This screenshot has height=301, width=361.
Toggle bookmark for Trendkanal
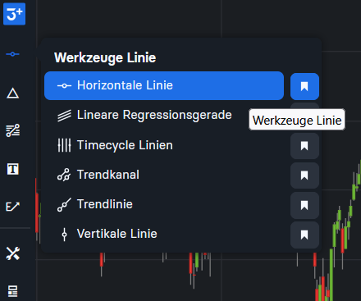point(304,175)
